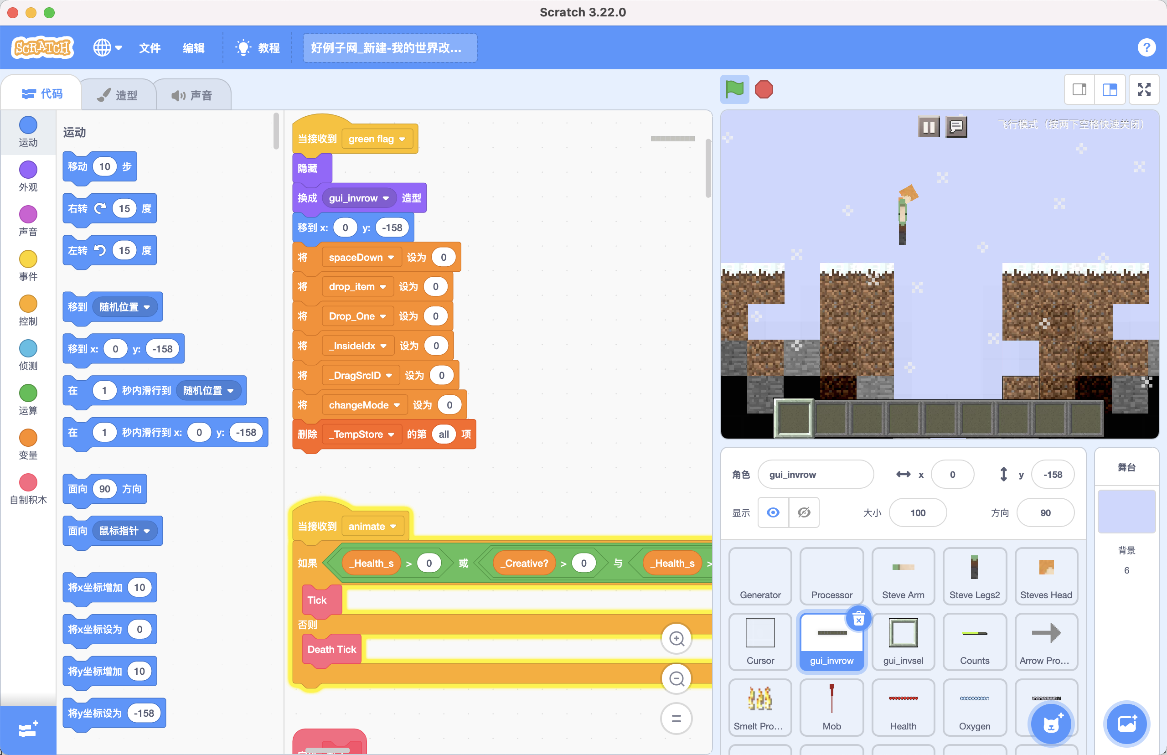Click the green flag to start project

[734, 89]
